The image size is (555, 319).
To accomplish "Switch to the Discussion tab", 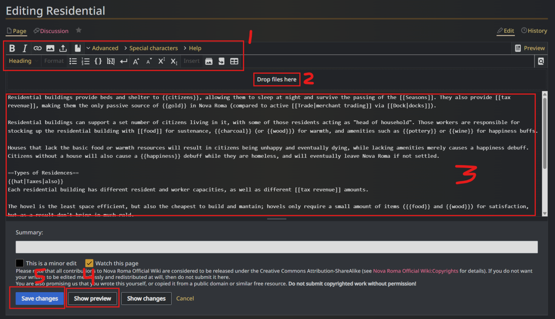I will point(51,31).
